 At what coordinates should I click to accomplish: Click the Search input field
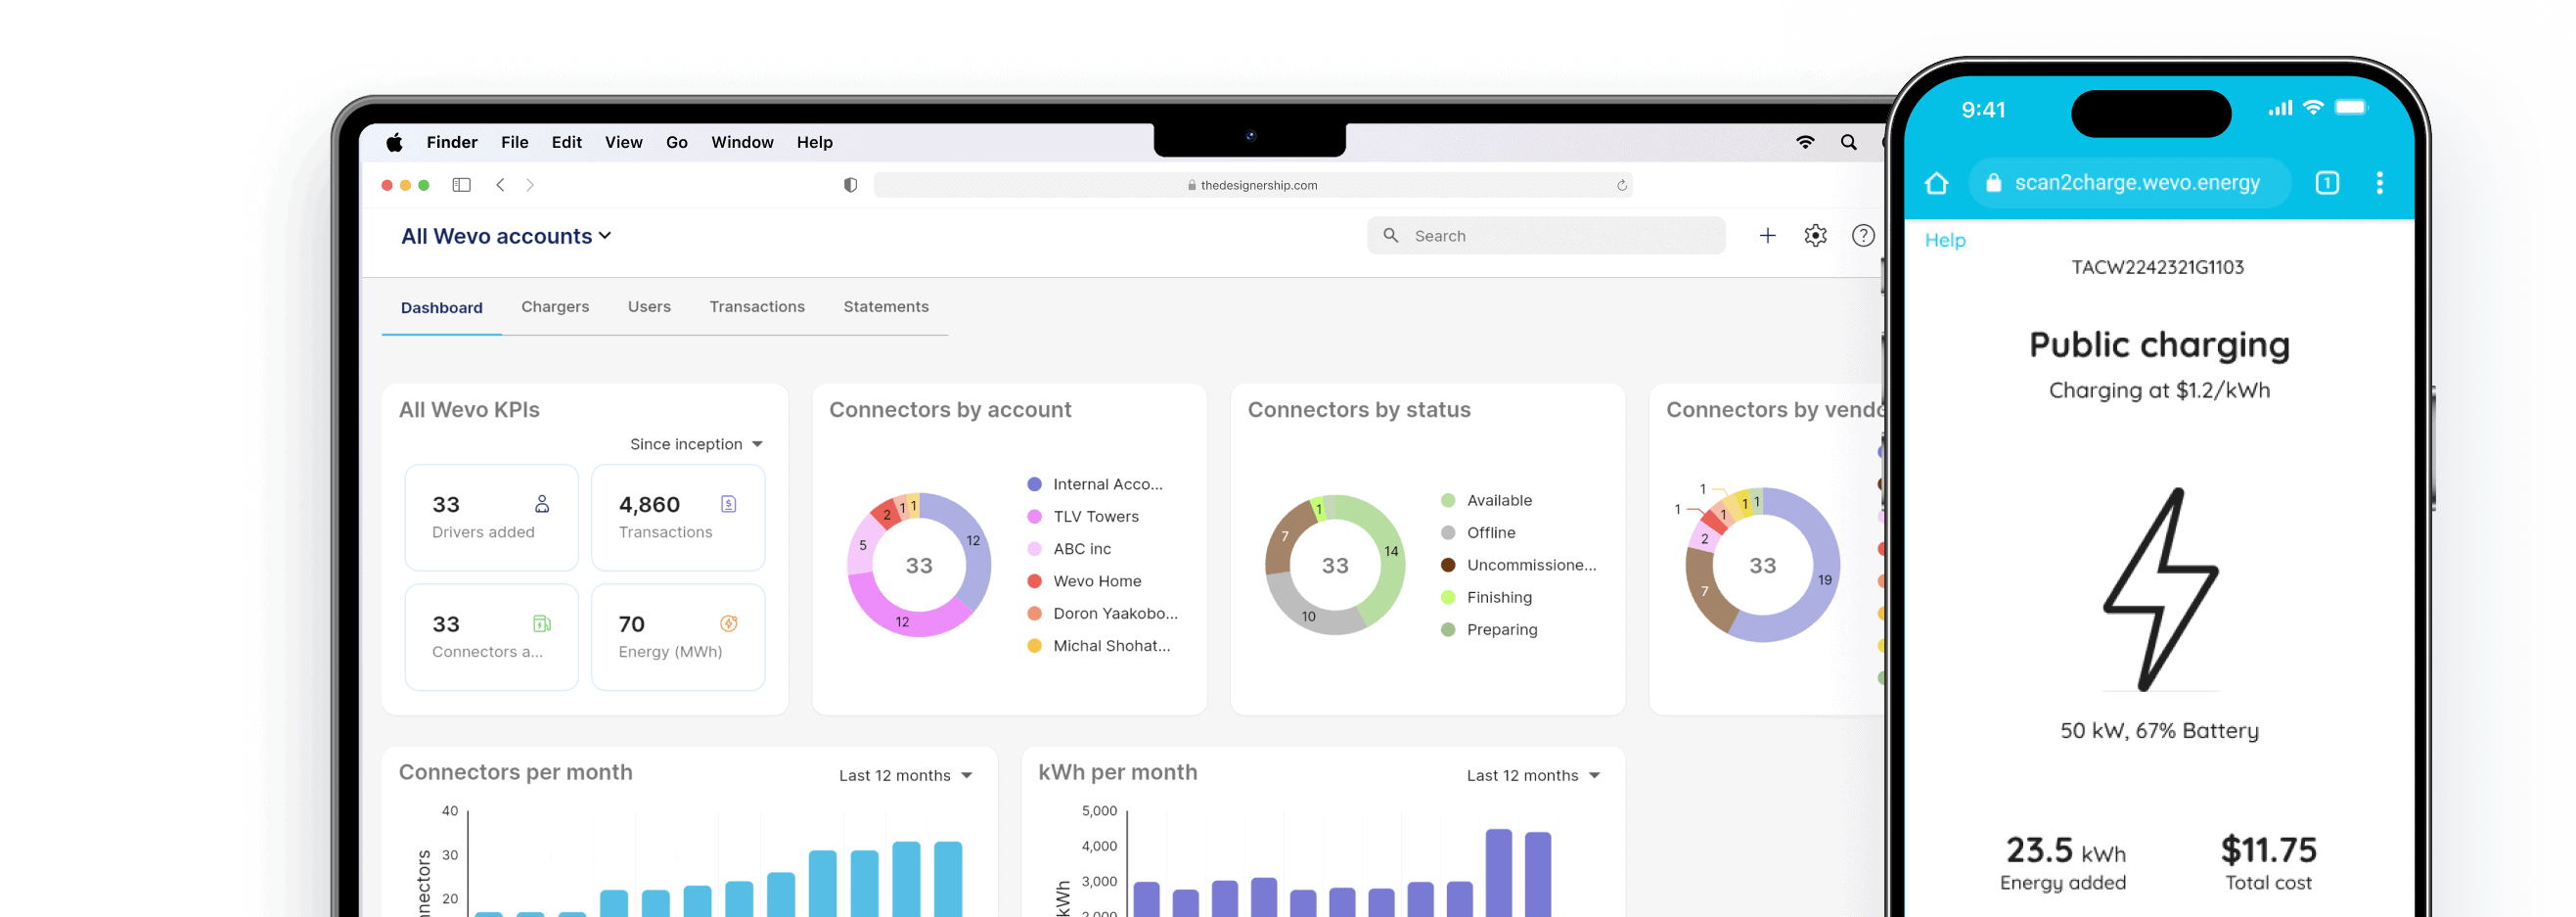[1545, 236]
